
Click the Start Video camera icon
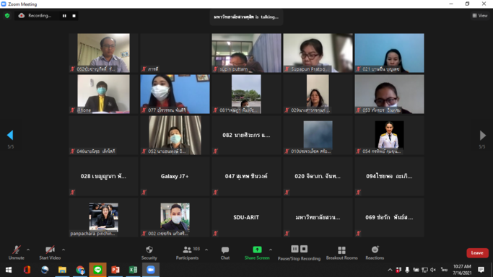[x=50, y=250]
